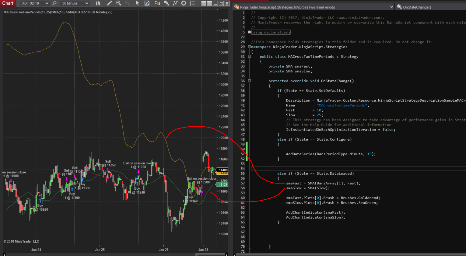Click the Brushes.Goldenrod code line
Screen dimensions: 466x256
333,198
